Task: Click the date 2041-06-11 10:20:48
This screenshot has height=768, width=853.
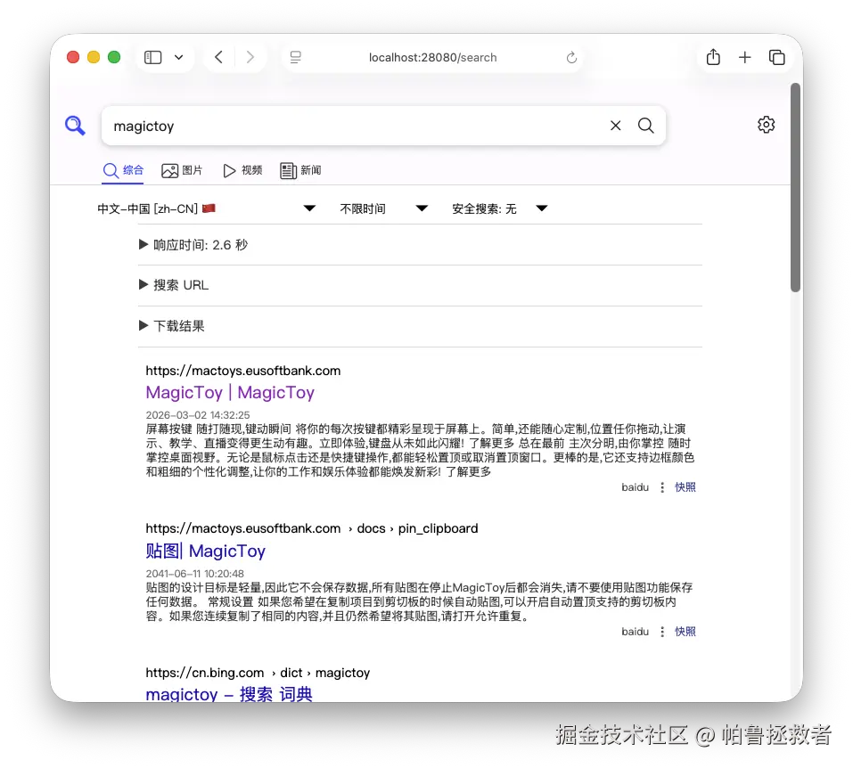Action: pyautogui.click(x=194, y=574)
